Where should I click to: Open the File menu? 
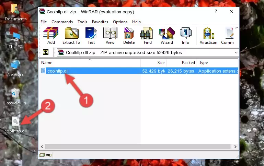coord(44,22)
